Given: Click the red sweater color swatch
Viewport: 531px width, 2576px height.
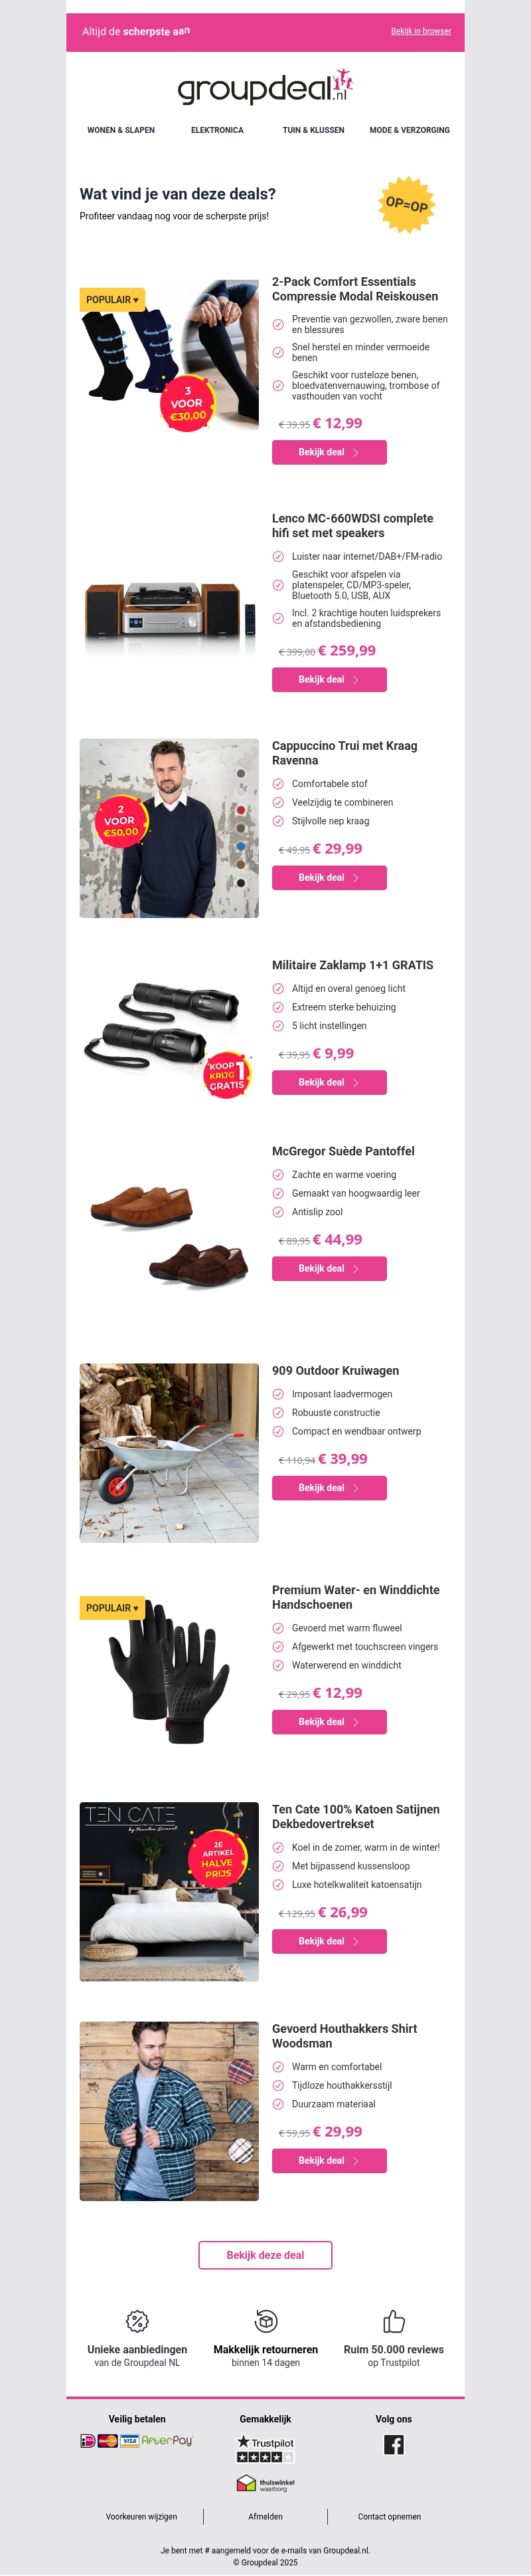Looking at the screenshot, I should pyautogui.click(x=240, y=810).
